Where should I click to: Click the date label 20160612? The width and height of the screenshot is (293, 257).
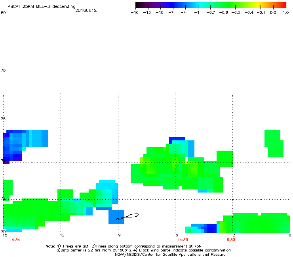86,10
